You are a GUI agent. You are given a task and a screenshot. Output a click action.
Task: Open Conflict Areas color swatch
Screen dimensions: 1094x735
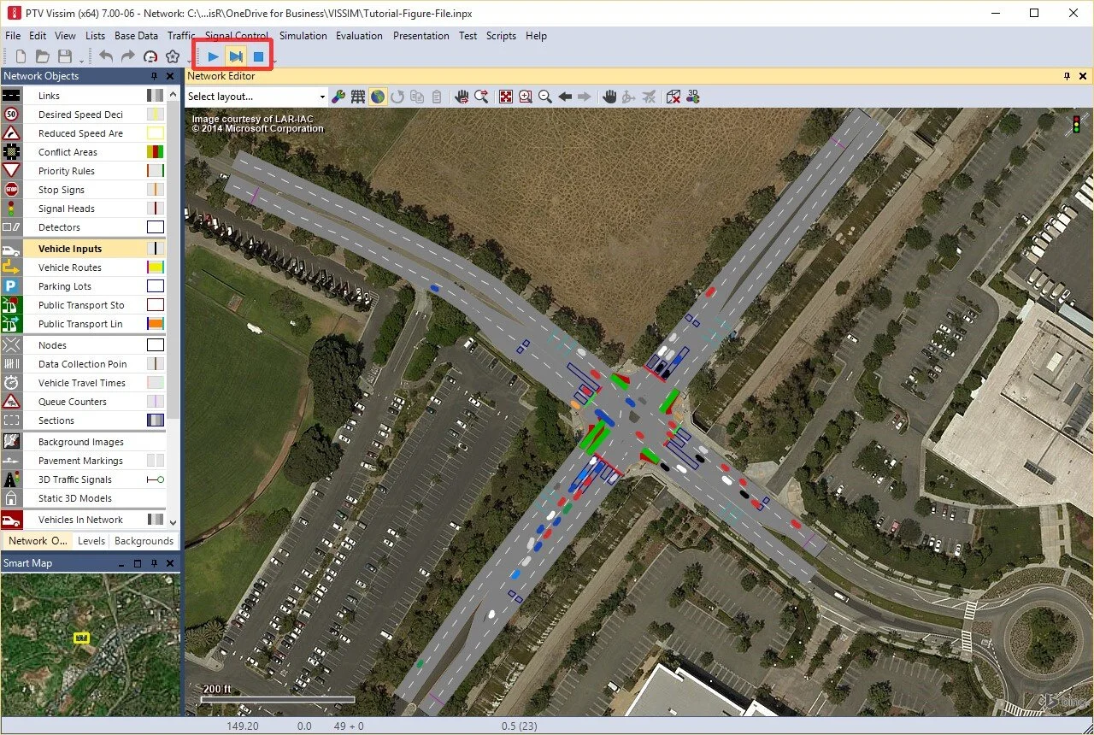tap(156, 152)
